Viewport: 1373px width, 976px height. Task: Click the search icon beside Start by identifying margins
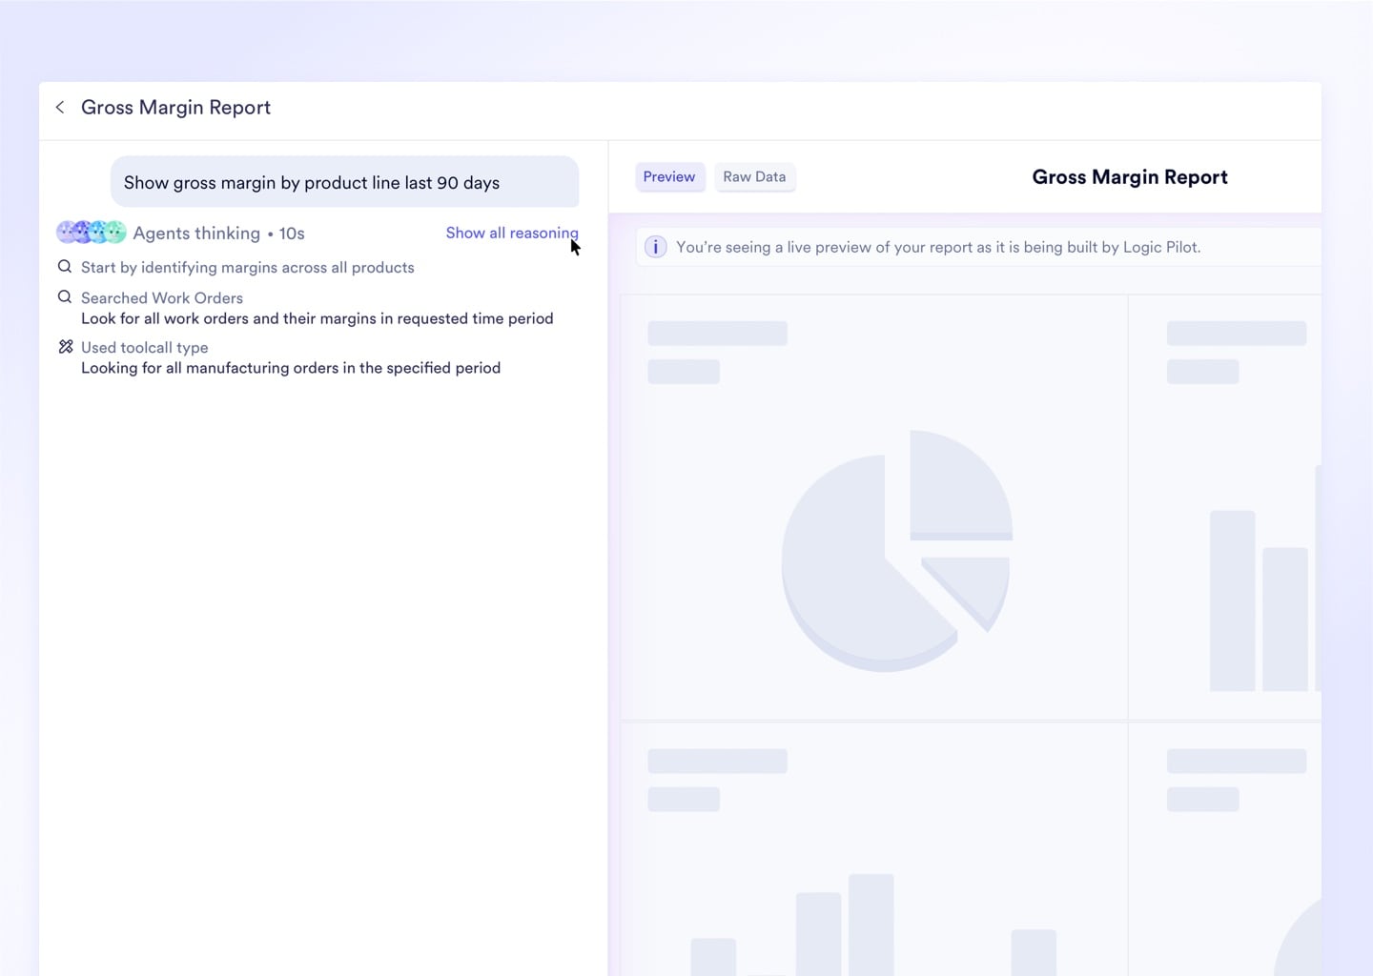pyautogui.click(x=65, y=267)
